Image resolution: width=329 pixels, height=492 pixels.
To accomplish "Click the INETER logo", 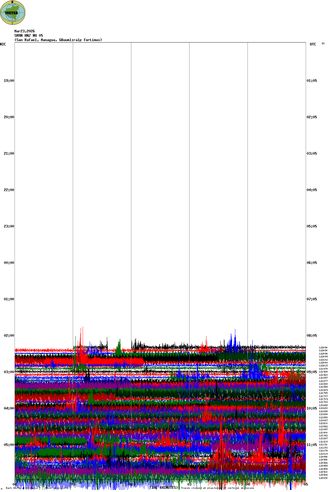I will [13, 13].
